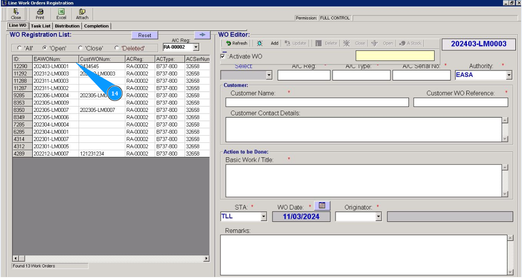Image resolution: width=522 pixels, height=278 pixels.
Task: Click the right arrow expand button
Action: coord(202,35)
